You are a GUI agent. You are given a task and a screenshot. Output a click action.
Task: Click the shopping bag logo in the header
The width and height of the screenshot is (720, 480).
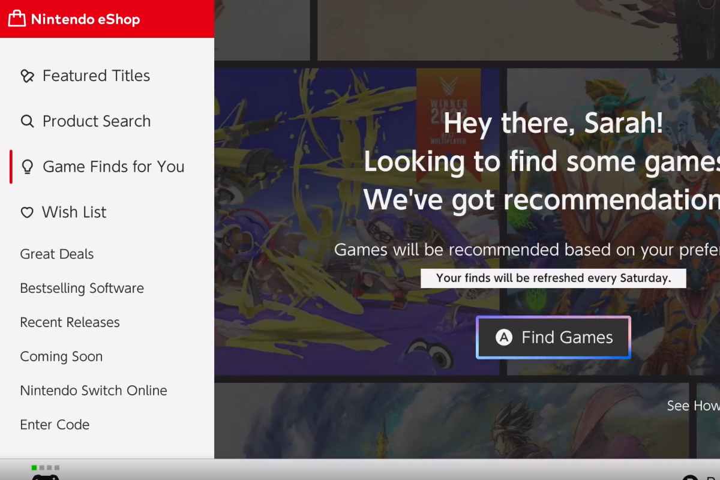(x=17, y=19)
